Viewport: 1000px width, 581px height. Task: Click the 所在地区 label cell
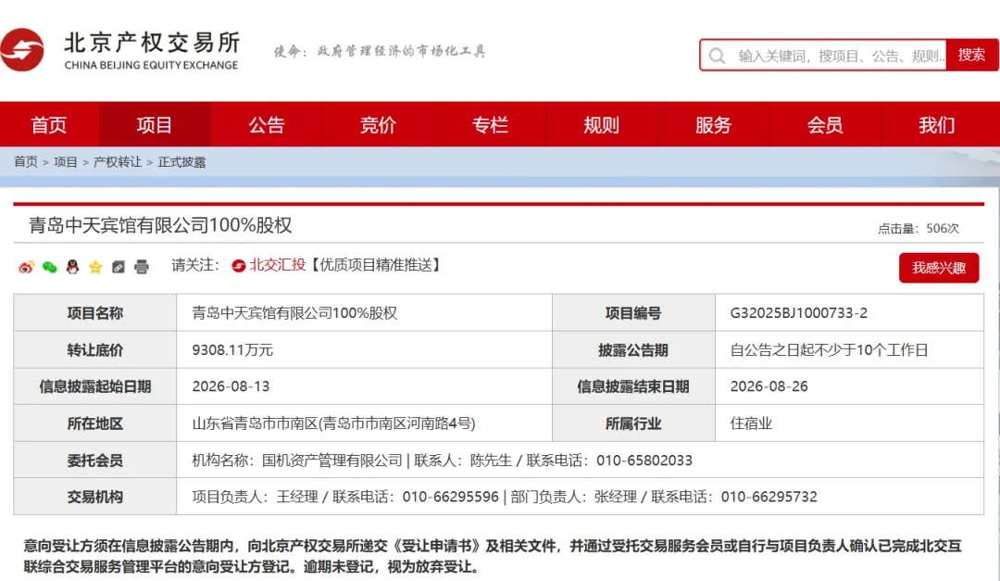(95, 423)
